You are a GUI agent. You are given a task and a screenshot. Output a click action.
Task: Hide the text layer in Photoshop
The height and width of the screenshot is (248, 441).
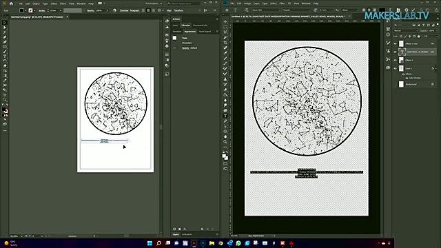395,52
